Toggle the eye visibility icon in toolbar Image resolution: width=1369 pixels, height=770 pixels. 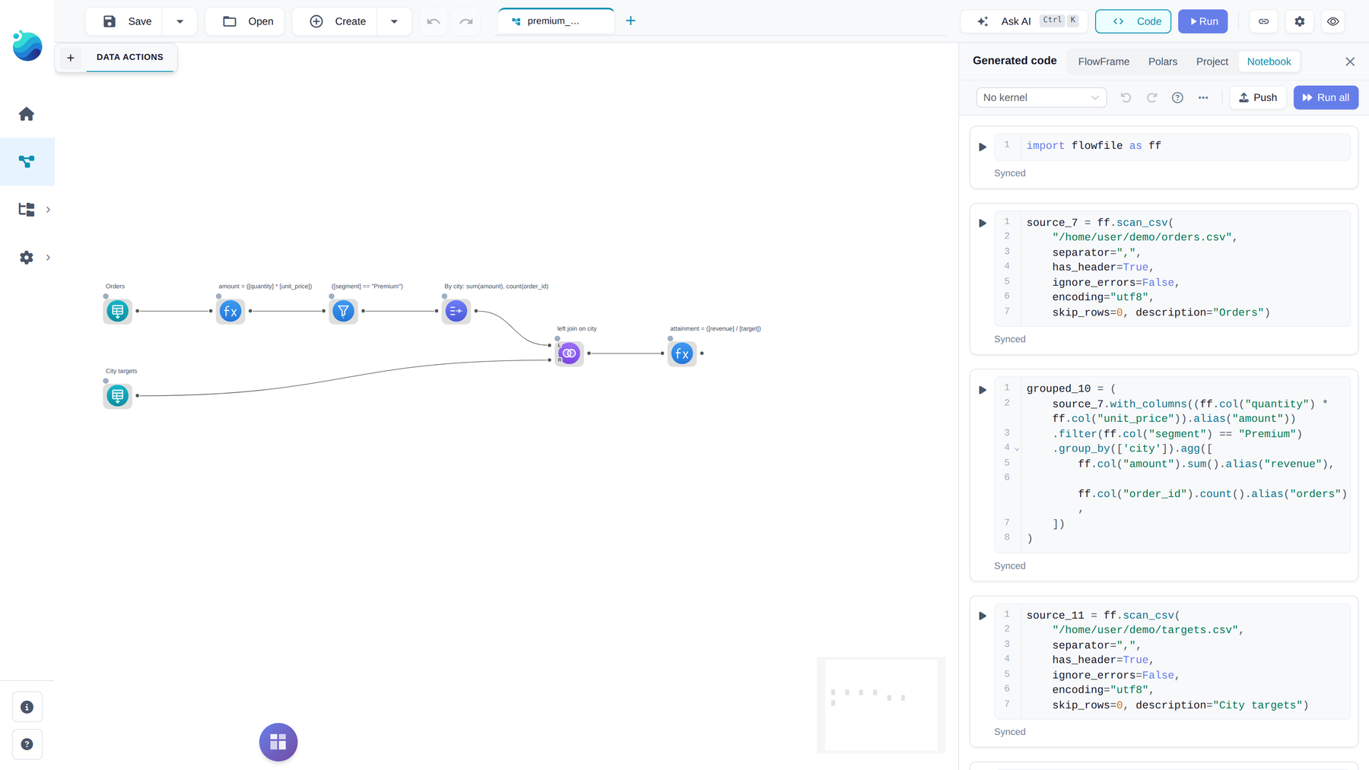(x=1333, y=21)
